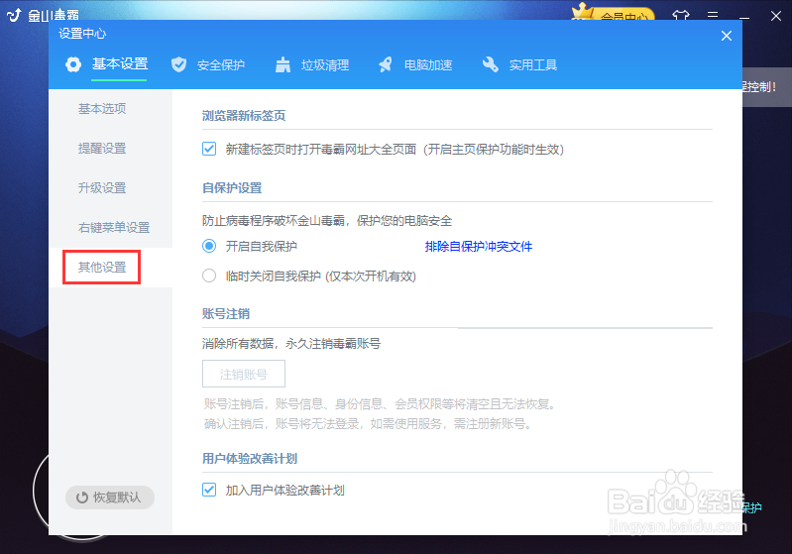
Task: Click the rocket icon beside 电脑加速
Action: 386,64
